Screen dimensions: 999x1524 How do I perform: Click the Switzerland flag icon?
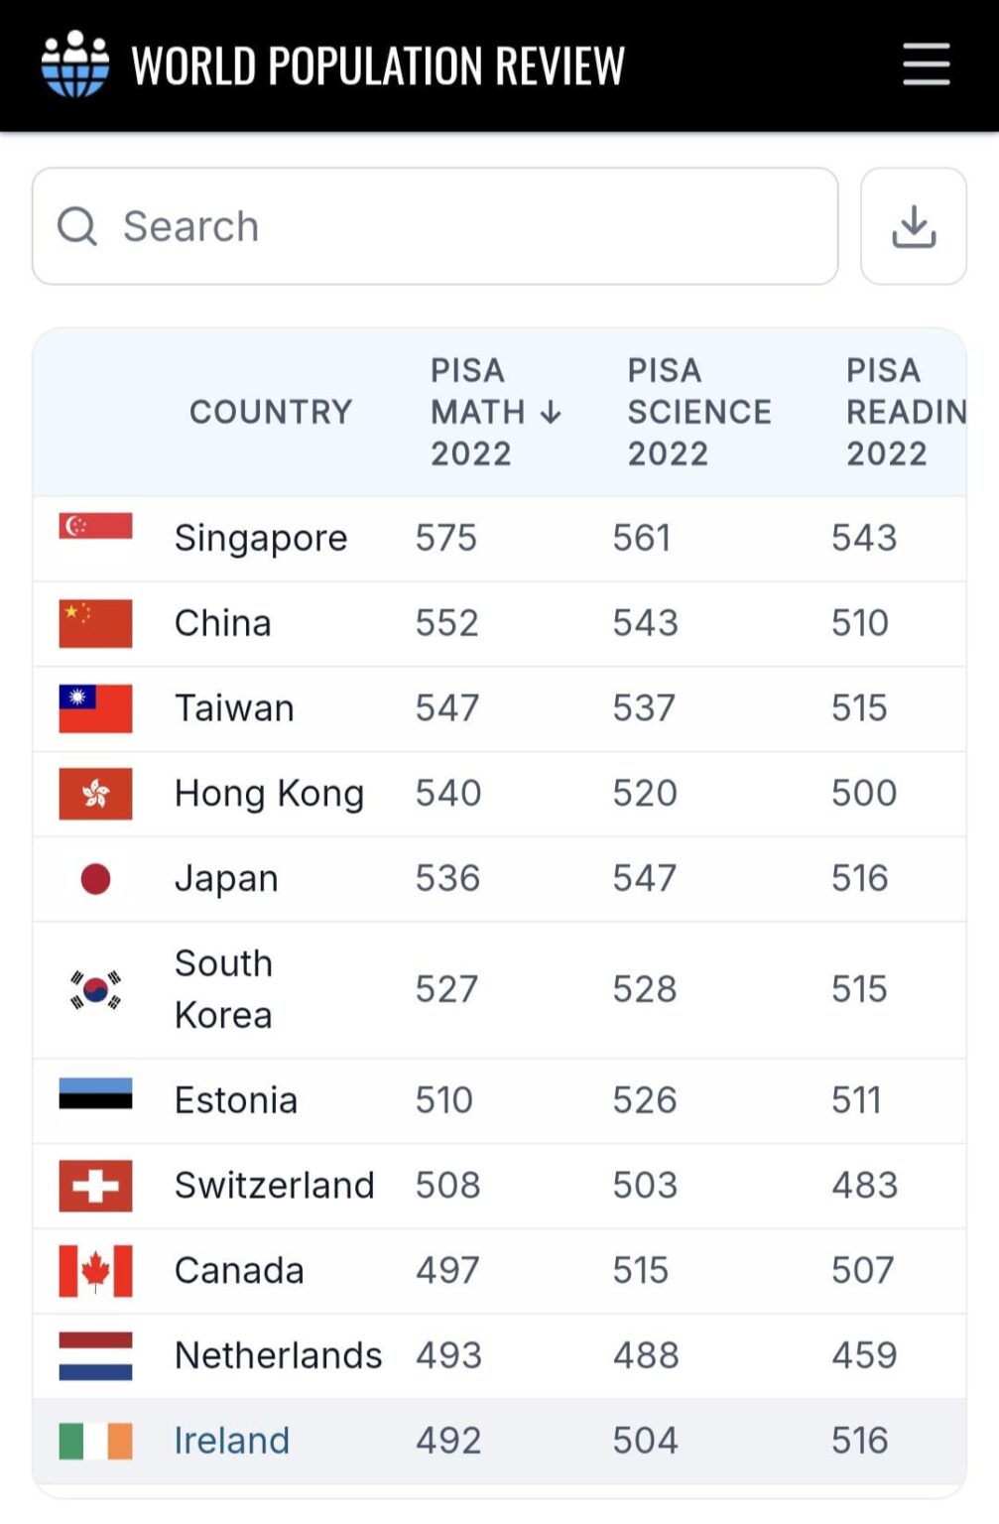pos(95,1185)
